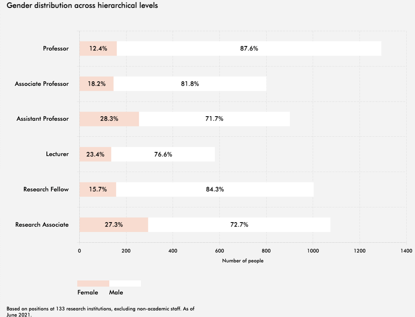Click the Assistant Professor 71.7% male segment

point(214,119)
